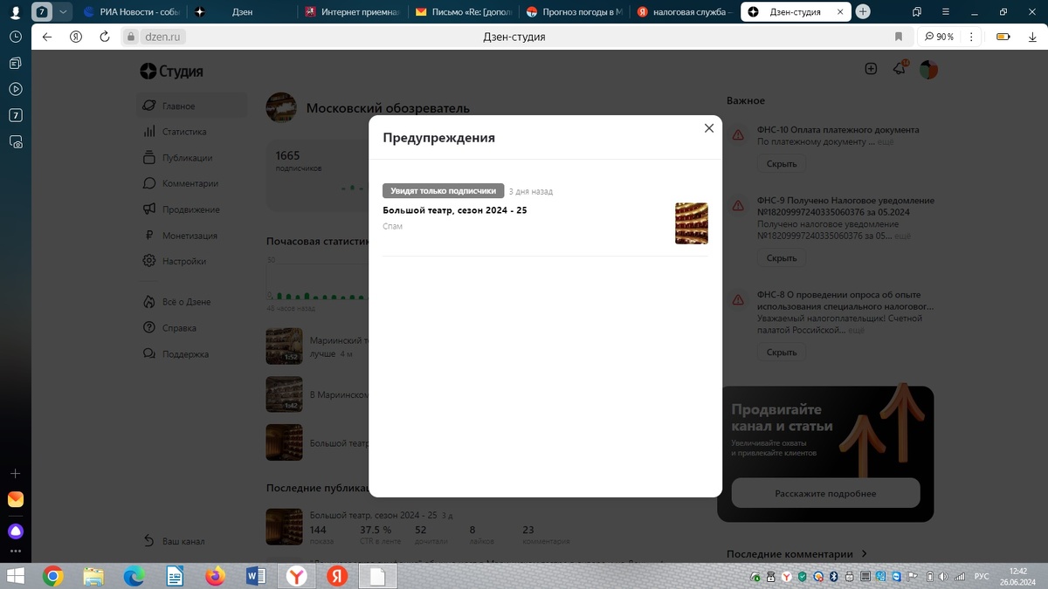Open Yandex Mail icon in the browser sidebar
Viewport: 1048px width, 589px height.
[15, 500]
